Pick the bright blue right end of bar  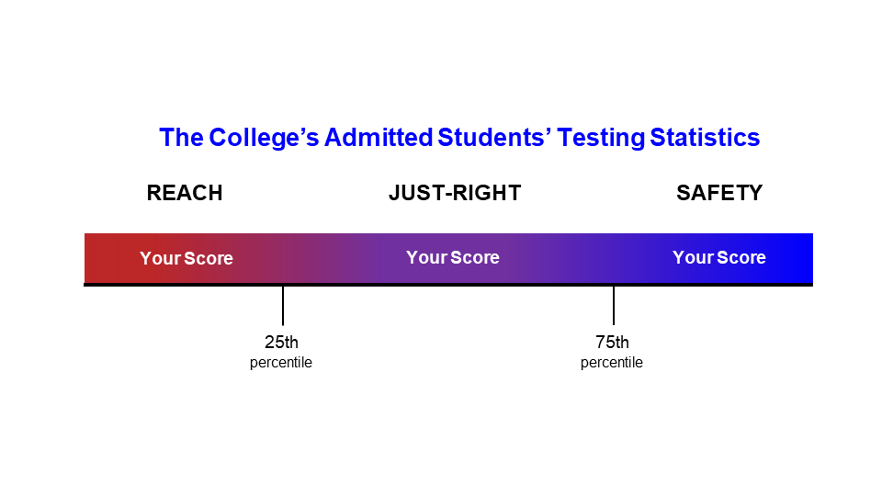[x=798, y=258]
